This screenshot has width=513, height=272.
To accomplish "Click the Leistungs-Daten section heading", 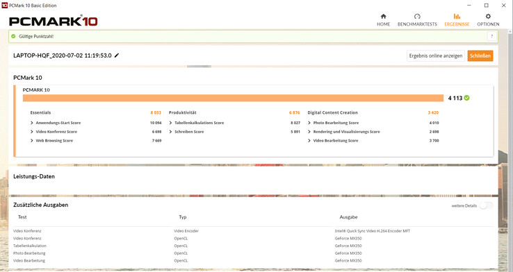I will point(34,176).
